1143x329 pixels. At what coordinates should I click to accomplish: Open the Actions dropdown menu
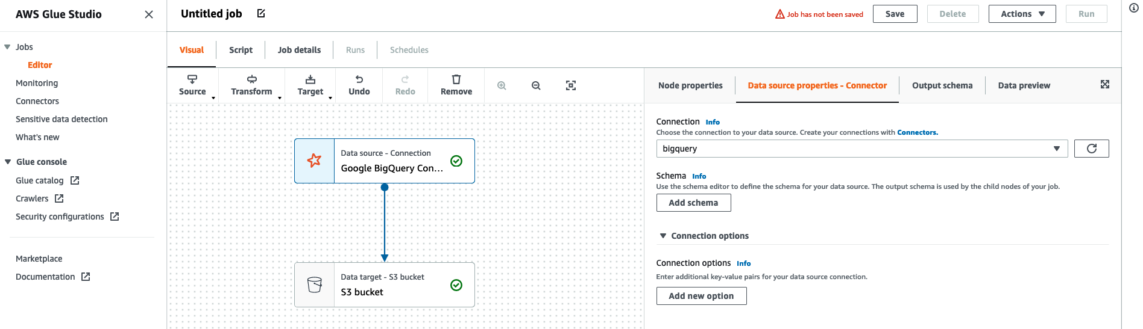click(x=1022, y=14)
